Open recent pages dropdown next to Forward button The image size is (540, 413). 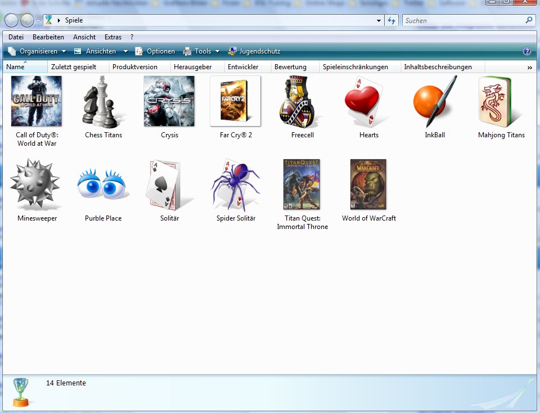[x=38, y=21]
